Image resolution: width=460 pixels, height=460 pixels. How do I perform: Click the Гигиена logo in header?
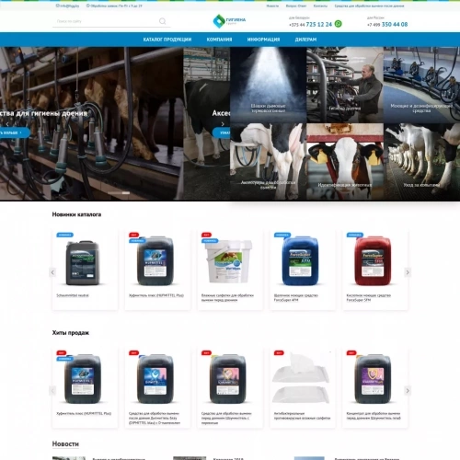point(229,21)
